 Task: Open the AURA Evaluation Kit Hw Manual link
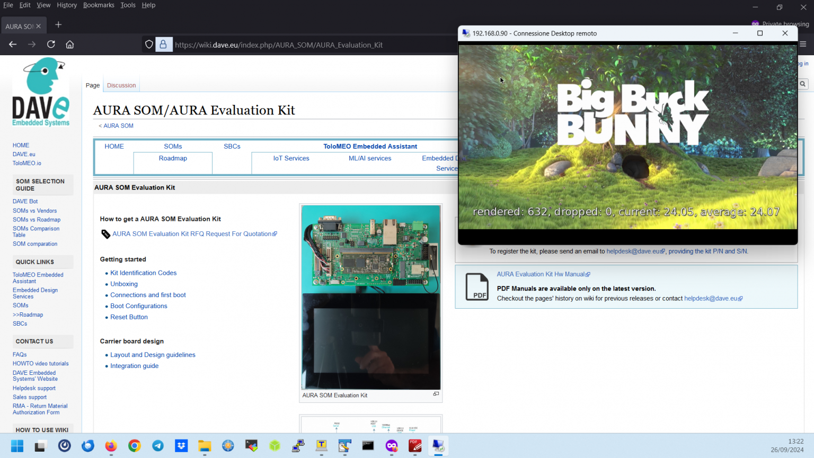point(541,274)
